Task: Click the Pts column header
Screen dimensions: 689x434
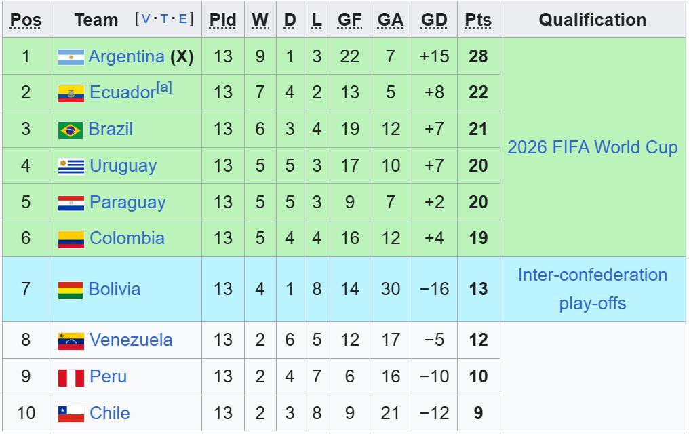Action: pyautogui.click(x=478, y=20)
